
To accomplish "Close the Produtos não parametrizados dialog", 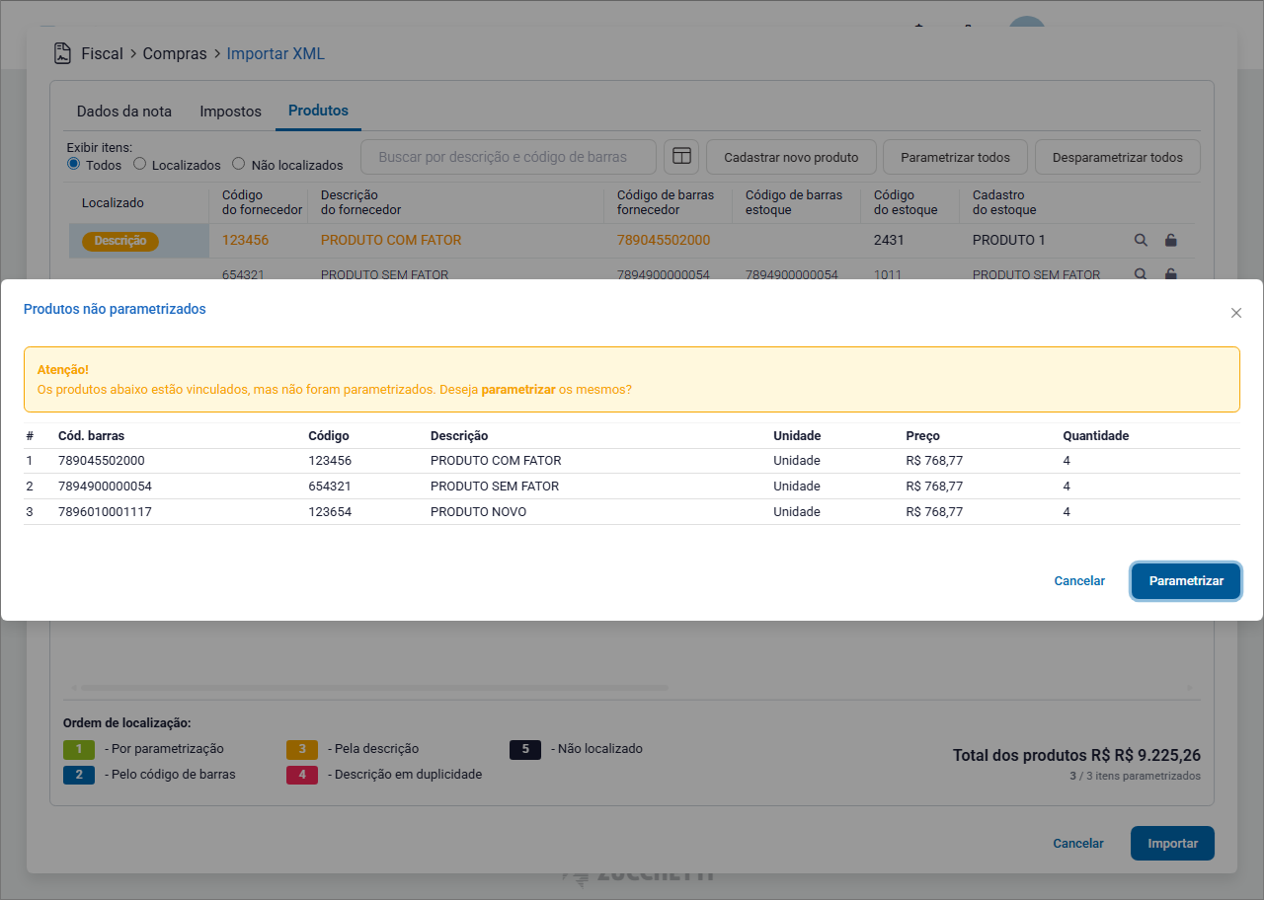I will coord(1235,313).
